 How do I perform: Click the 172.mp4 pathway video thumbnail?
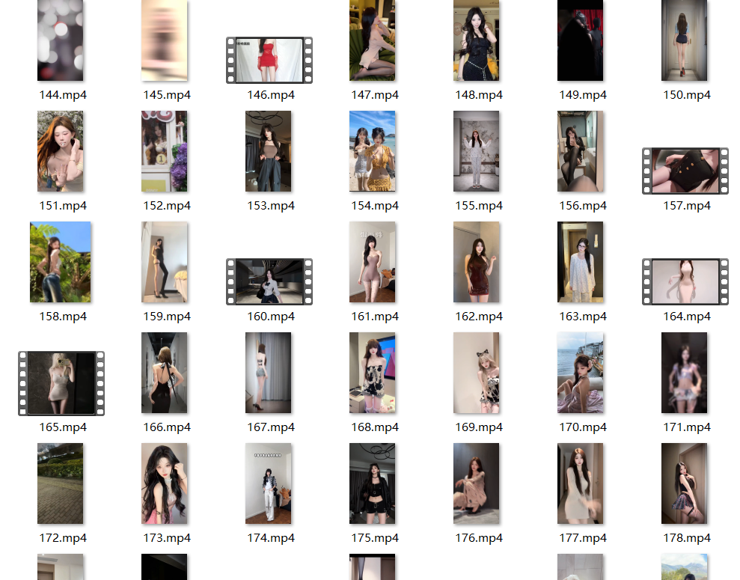(x=61, y=483)
